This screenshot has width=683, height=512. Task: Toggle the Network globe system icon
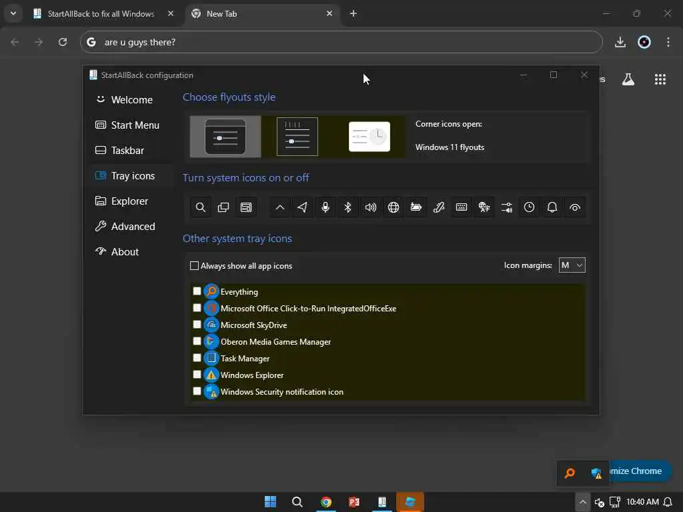394,207
